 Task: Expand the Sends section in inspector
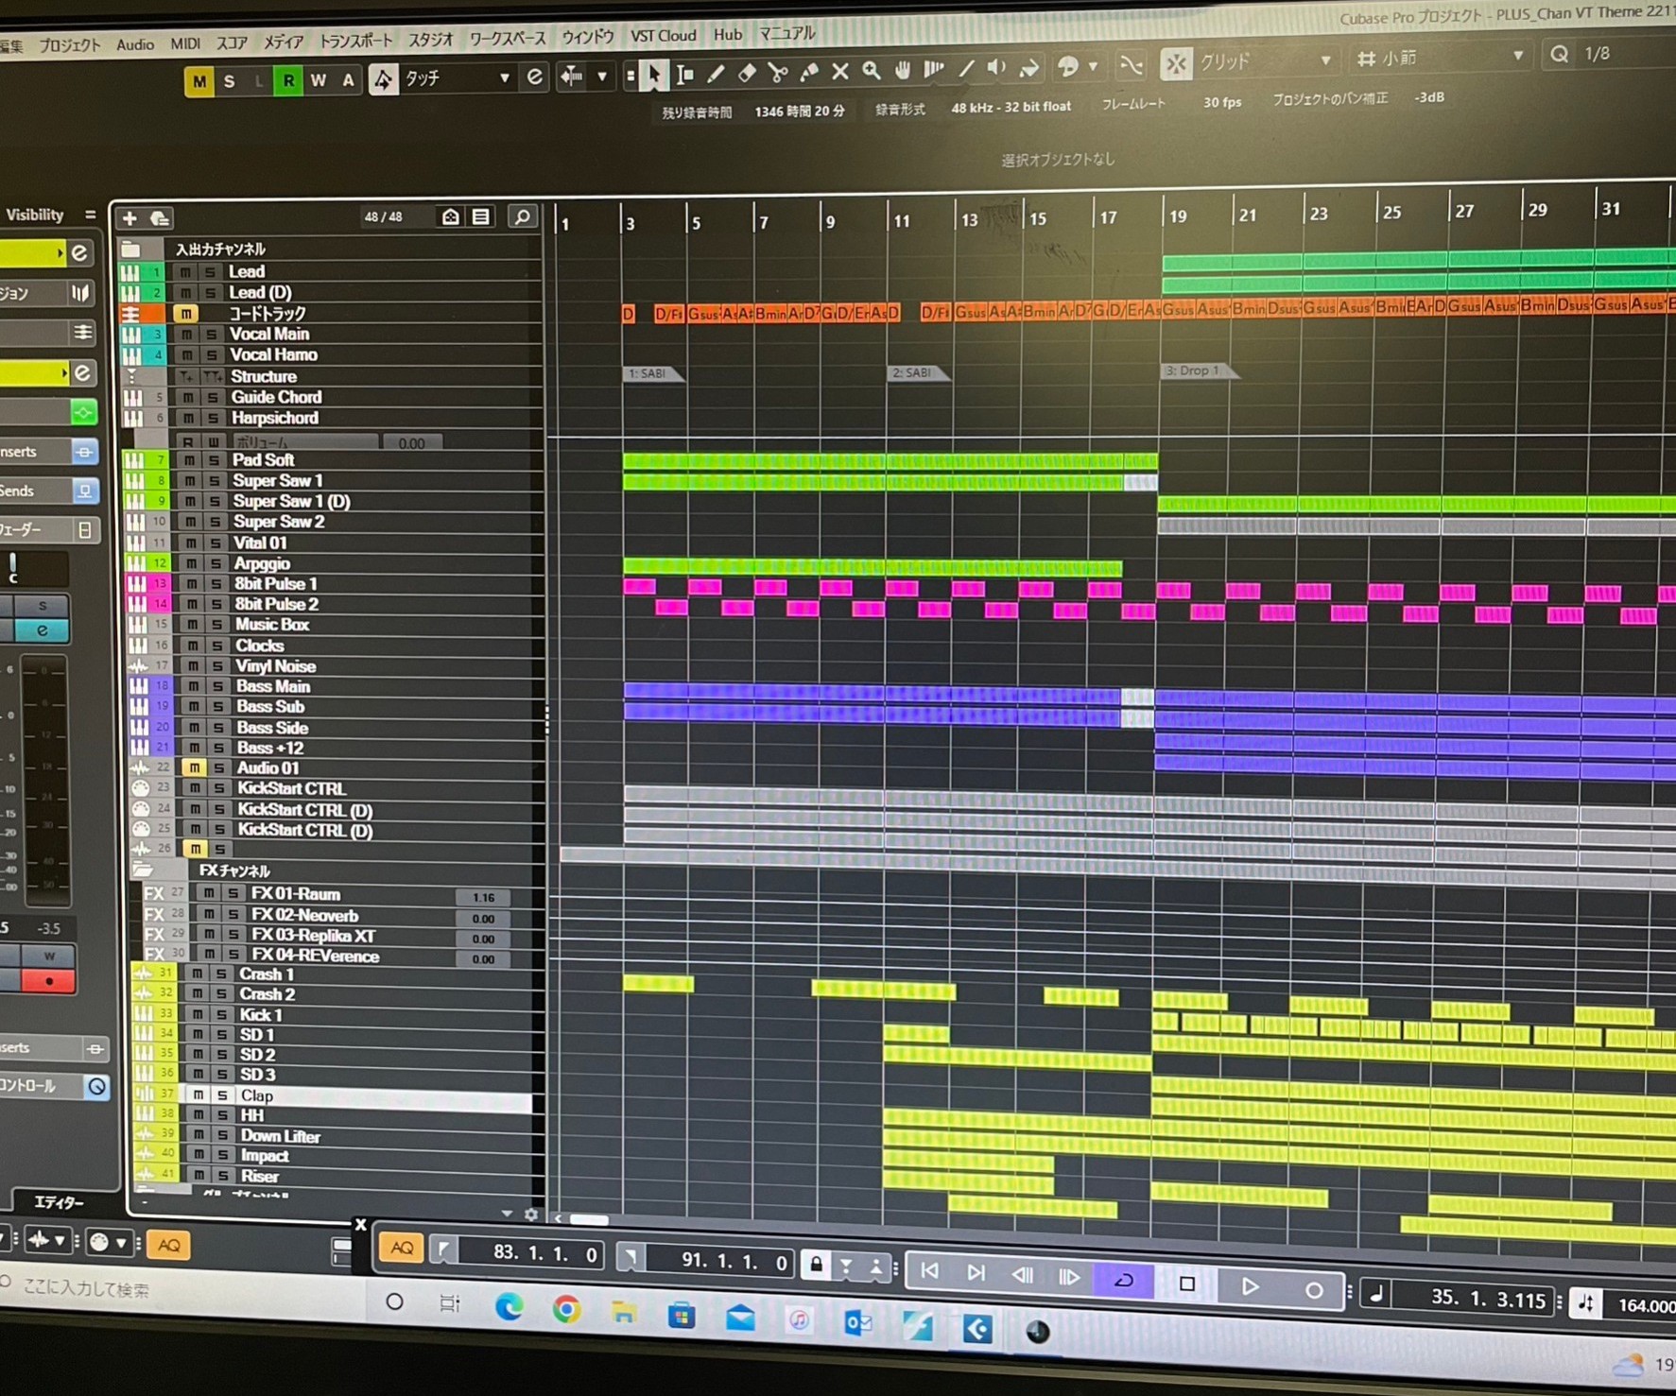(x=50, y=491)
